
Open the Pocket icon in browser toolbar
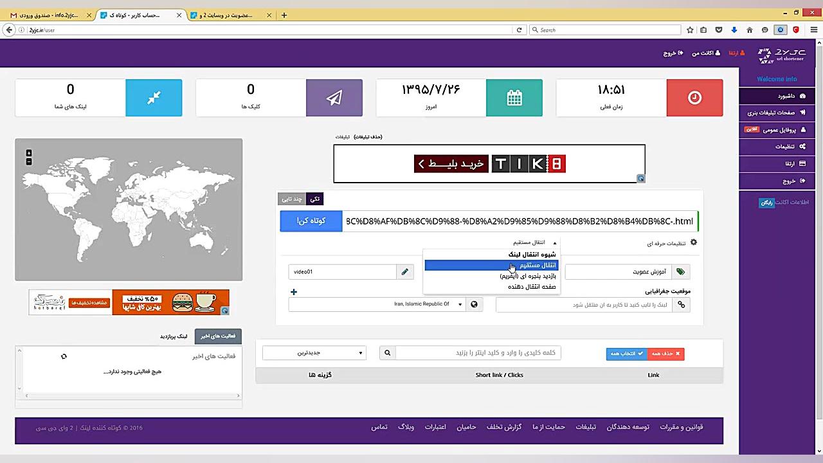(719, 30)
